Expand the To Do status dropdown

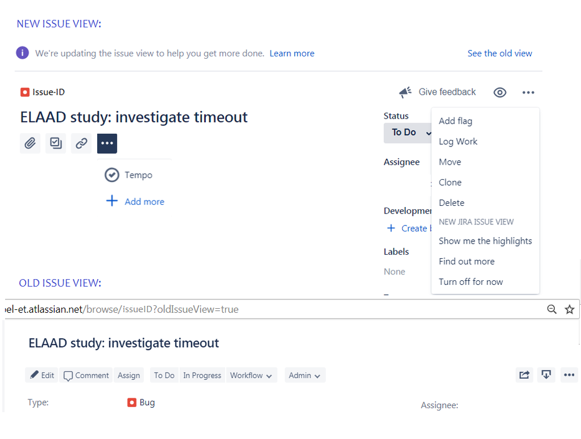click(408, 133)
